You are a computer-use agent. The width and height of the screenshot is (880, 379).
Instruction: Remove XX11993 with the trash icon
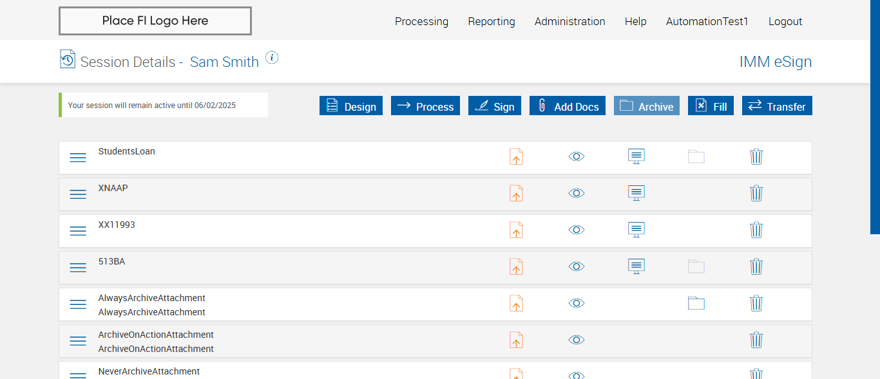pyautogui.click(x=756, y=230)
